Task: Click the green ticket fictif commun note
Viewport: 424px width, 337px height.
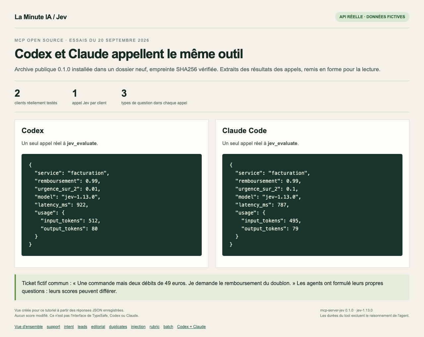Action: pyautogui.click(x=212, y=287)
